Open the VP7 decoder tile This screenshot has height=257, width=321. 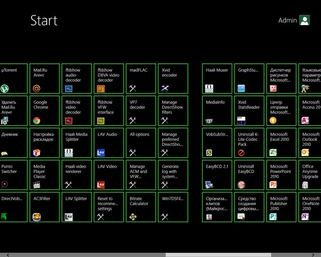141,111
